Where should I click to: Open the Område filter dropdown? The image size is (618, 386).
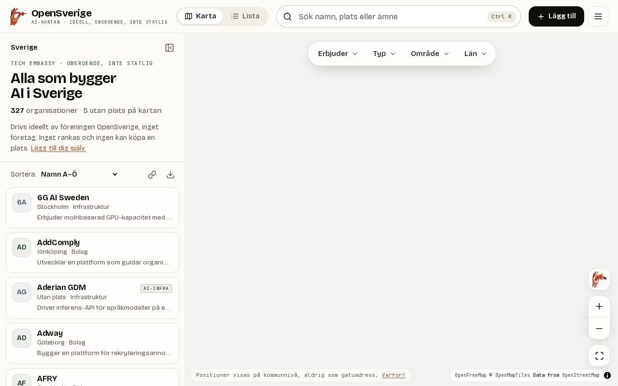tap(430, 54)
